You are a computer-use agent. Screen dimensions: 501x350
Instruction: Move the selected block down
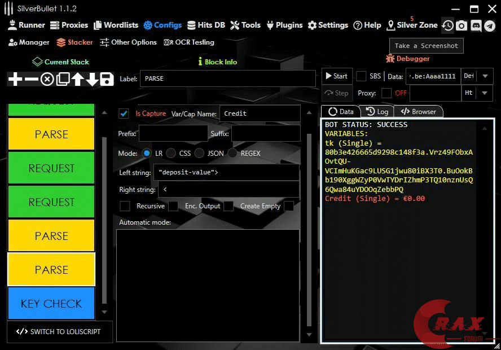tap(93, 79)
